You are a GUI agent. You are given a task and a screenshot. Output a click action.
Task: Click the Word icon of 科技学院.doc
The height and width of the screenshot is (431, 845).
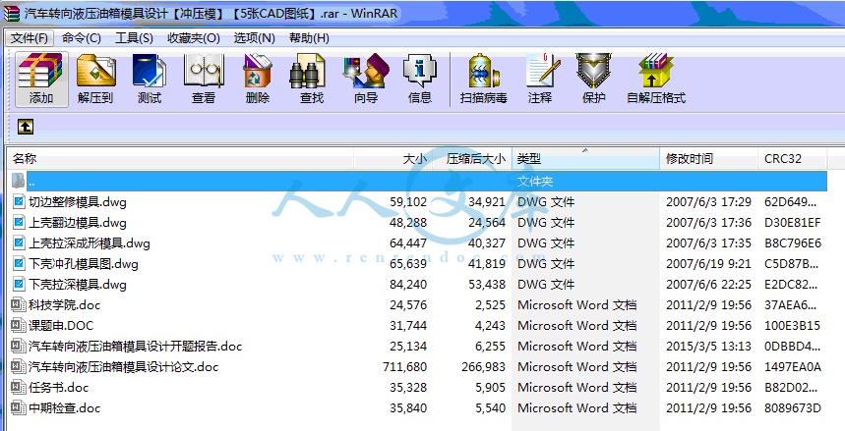coord(19,304)
